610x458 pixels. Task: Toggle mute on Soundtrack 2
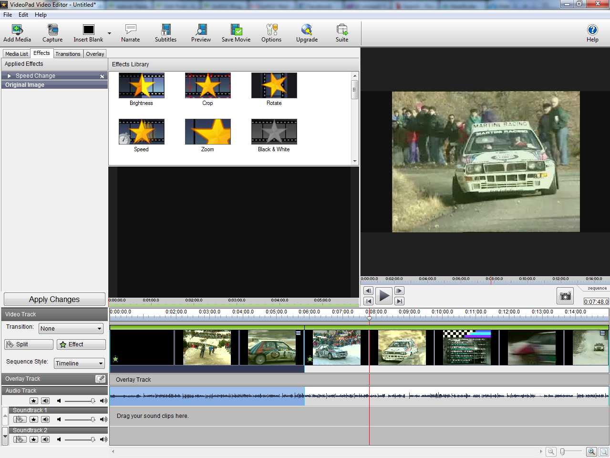(x=45, y=439)
